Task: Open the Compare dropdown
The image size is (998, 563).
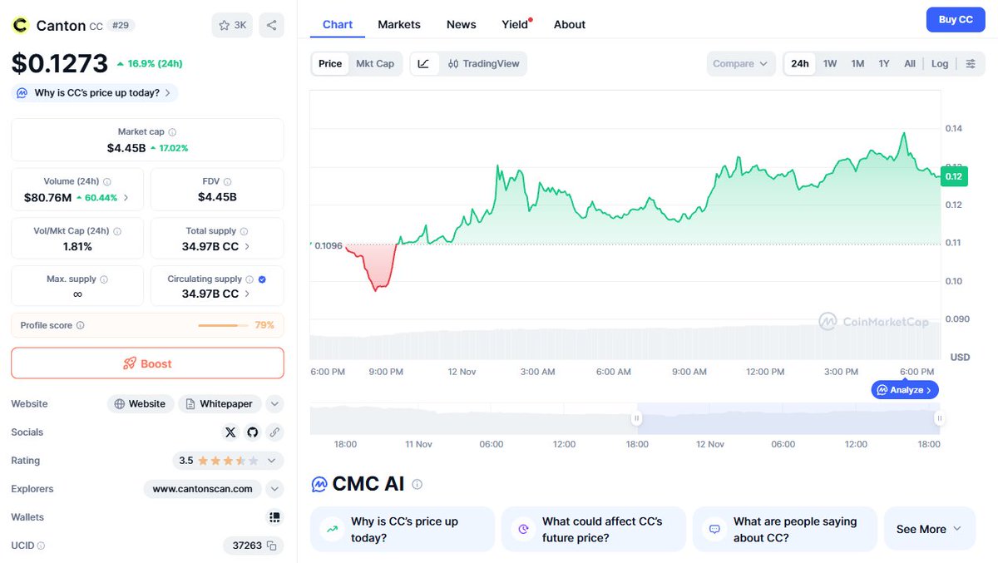Action: (x=741, y=64)
